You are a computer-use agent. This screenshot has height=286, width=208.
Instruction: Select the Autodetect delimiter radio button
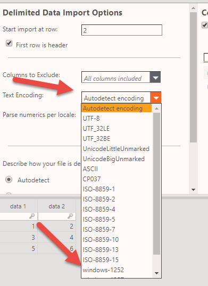(x=9, y=180)
